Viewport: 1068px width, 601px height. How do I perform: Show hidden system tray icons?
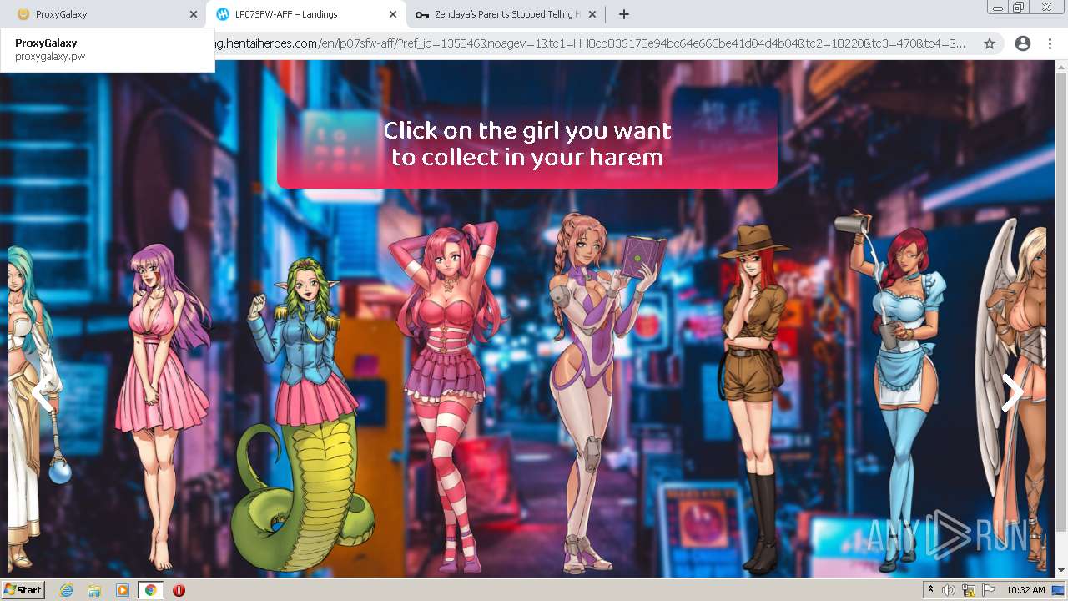pyautogui.click(x=931, y=590)
